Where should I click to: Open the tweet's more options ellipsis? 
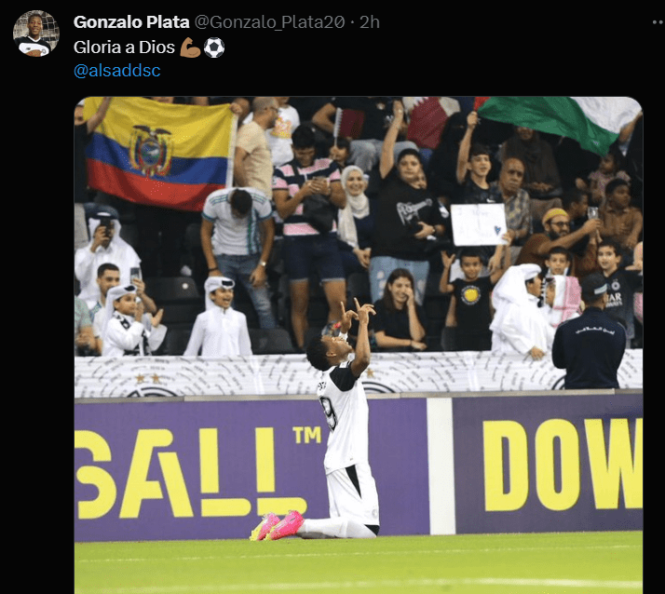[x=658, y=22]
